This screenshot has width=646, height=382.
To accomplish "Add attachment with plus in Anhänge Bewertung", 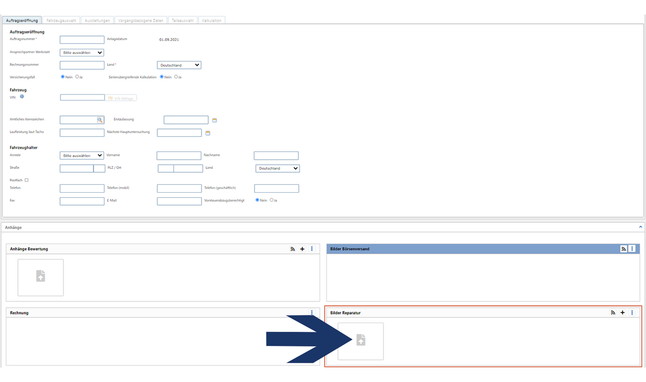I will click(x=302, y=249).
